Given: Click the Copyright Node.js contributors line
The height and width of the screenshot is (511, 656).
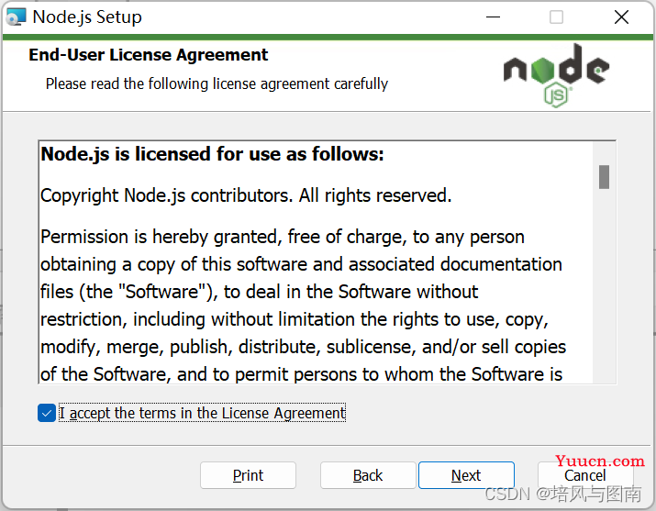Looking at the screenshot, I should coord(246,195).
